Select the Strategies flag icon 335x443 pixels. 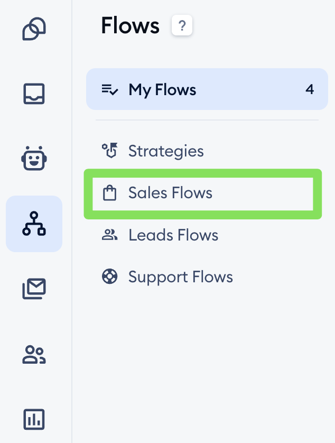point(110,151)
